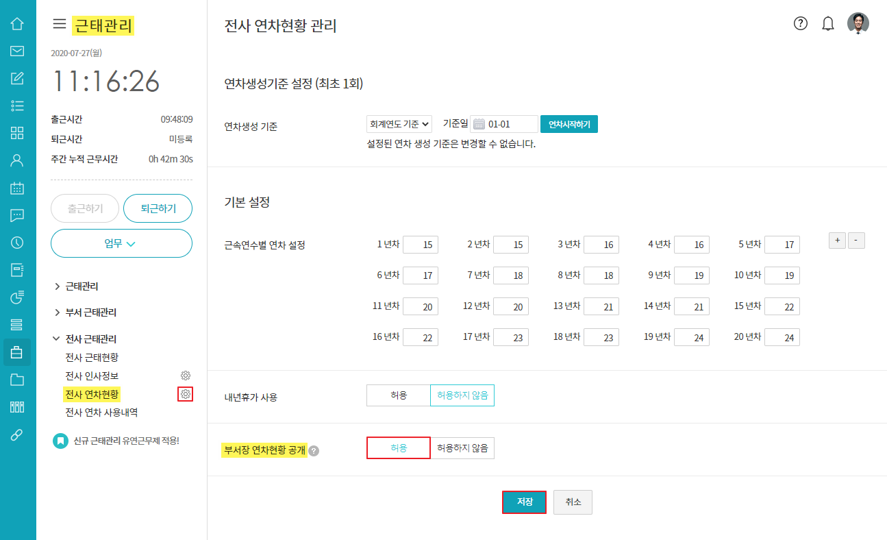Select 허용하지 않음 for 부서장 연차현황 공개

[462, 448]
